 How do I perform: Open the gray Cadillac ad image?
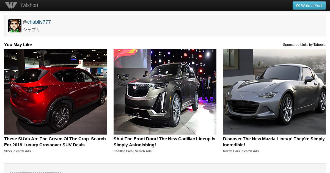pos(165,92)
